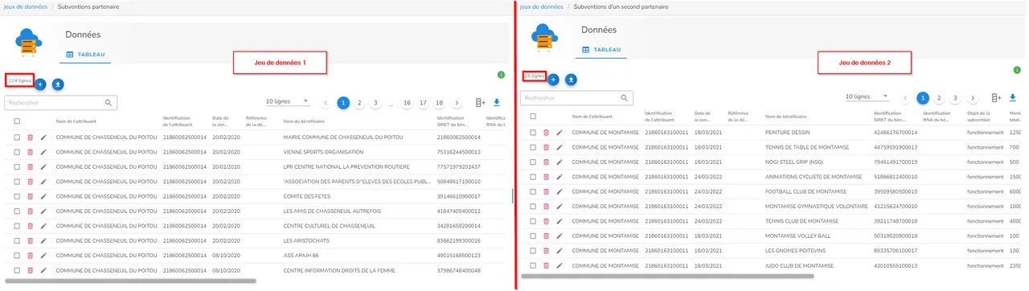Go to page 16 in left dataset
1029x291 pixels.
coord(407,103)
